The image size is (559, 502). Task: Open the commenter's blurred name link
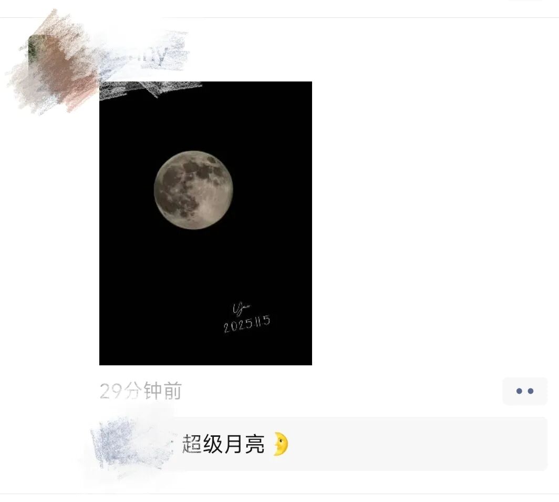pos(132,444)
